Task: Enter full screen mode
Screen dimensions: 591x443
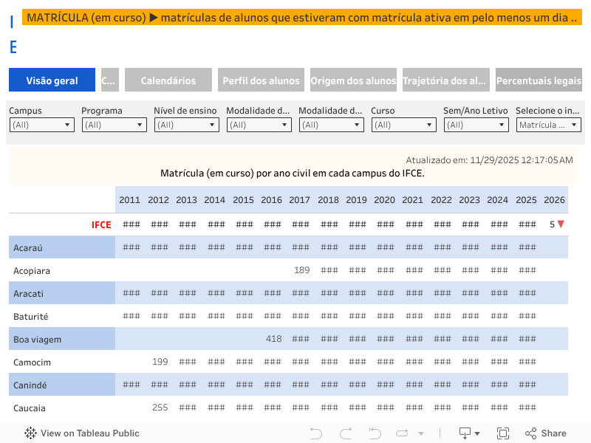Action: coord(503,433)
